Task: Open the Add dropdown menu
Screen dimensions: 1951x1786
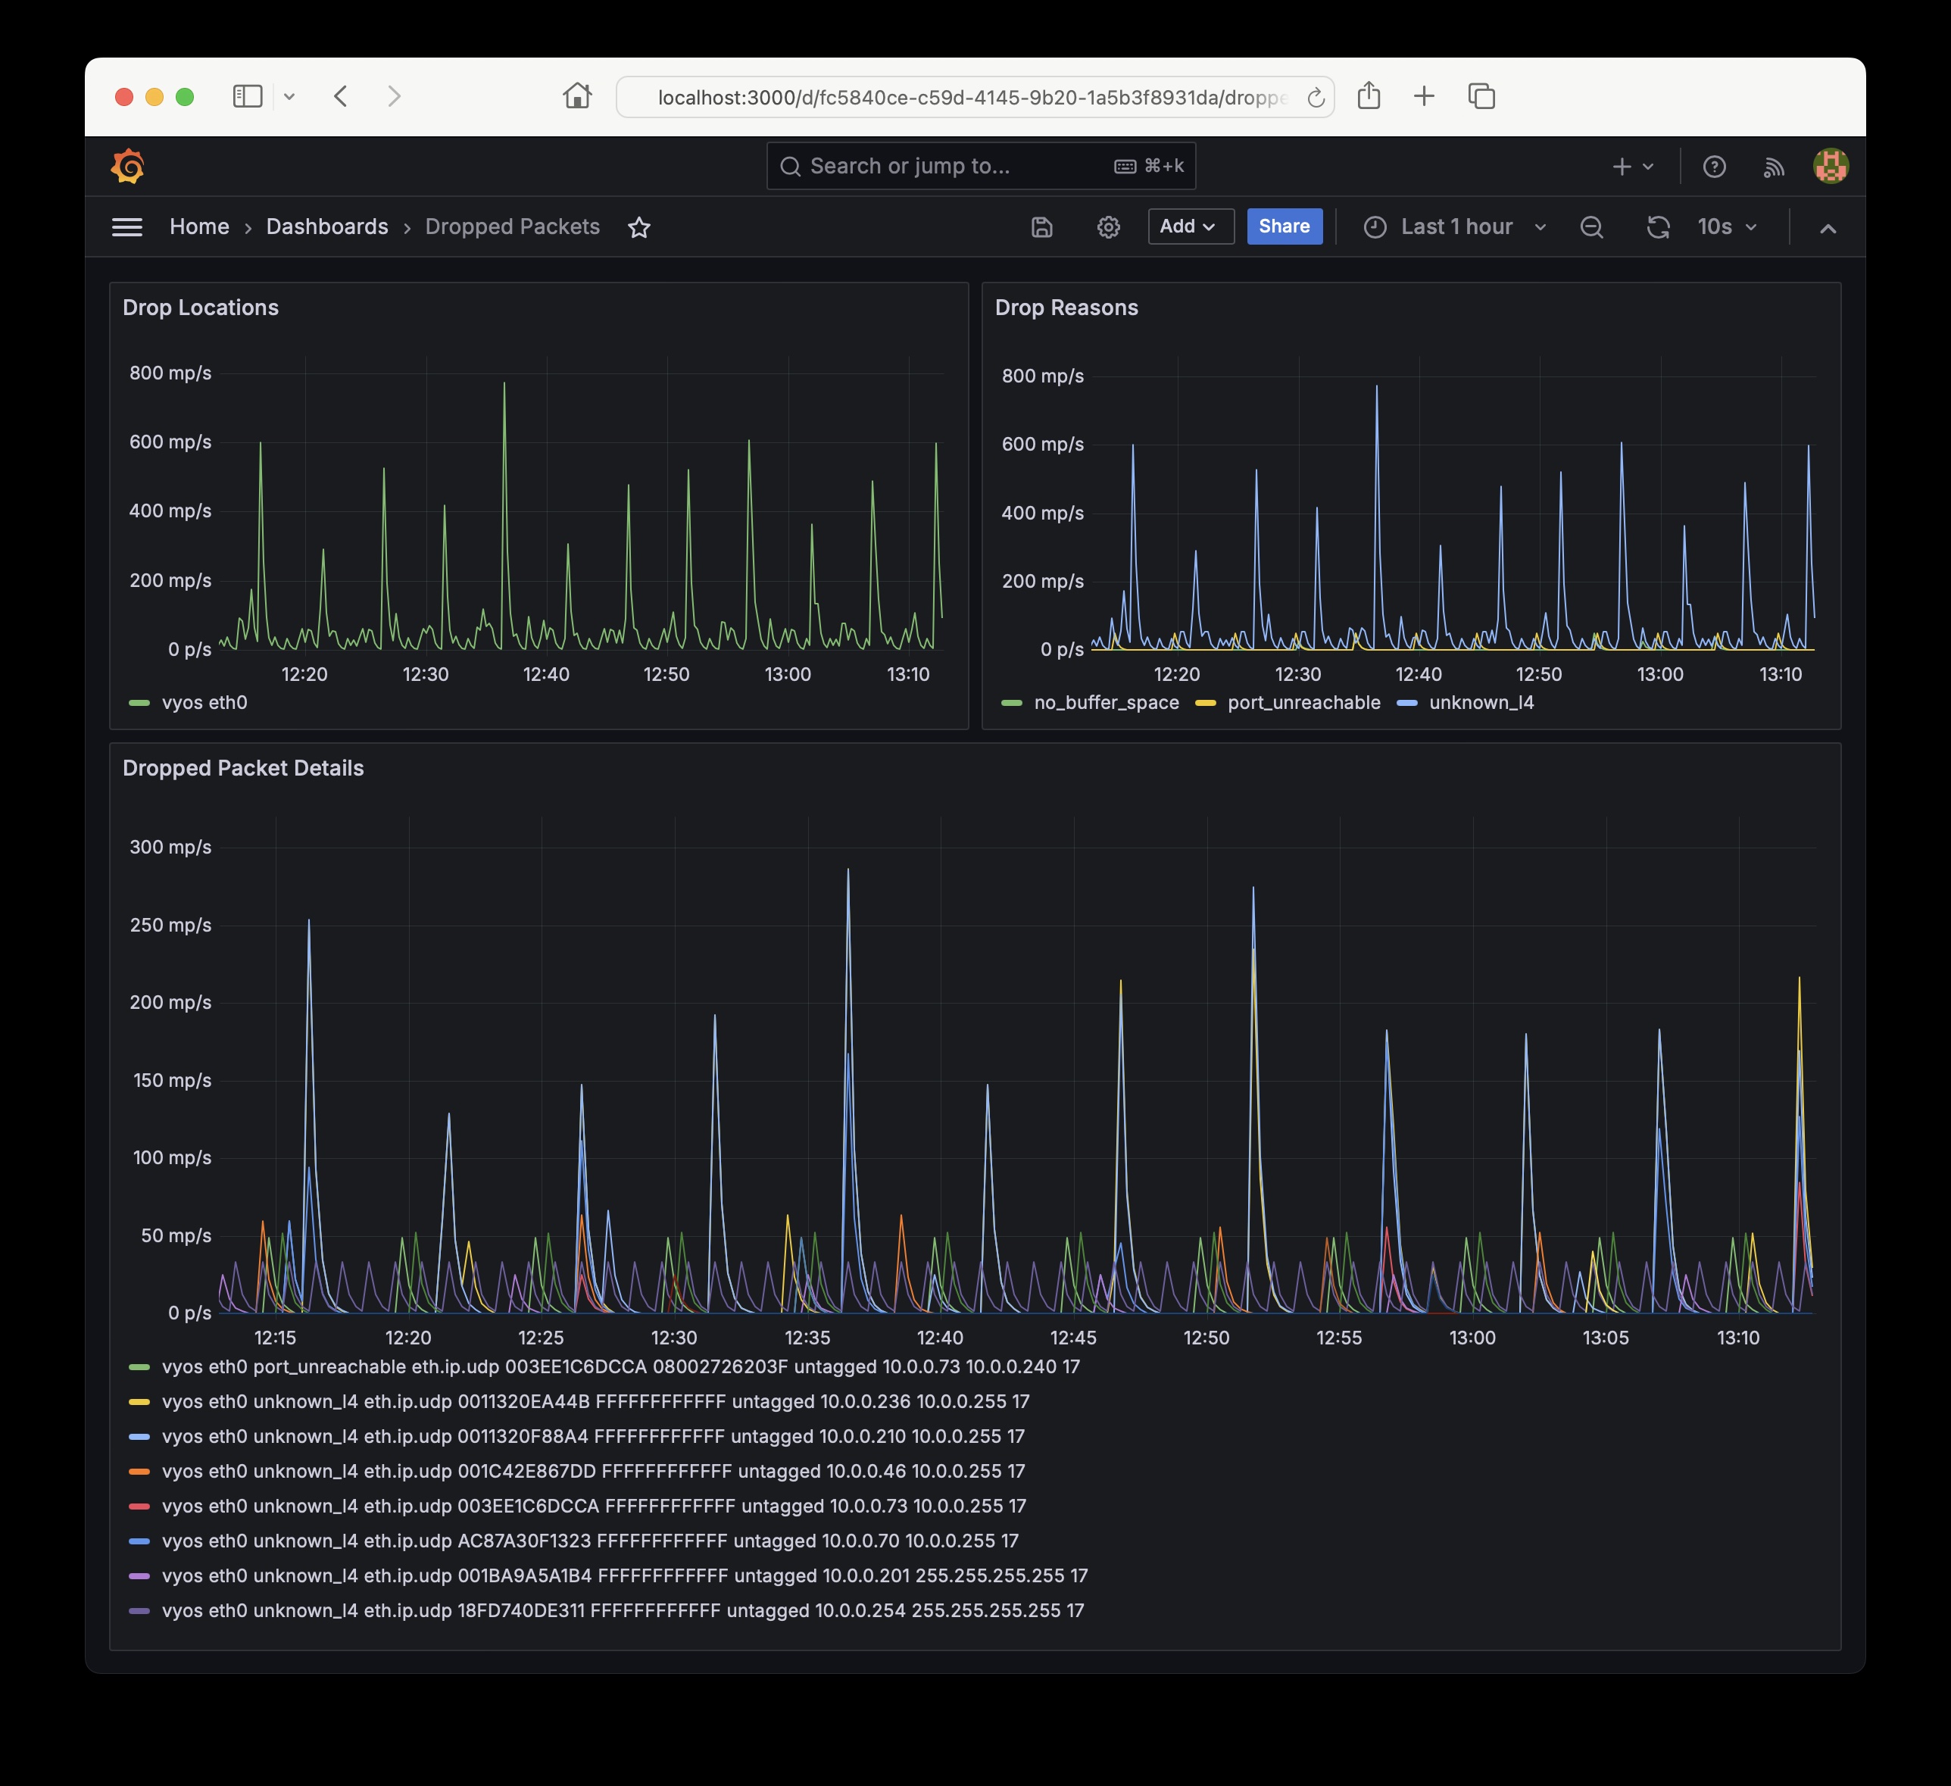Action: pos(1189,226)
